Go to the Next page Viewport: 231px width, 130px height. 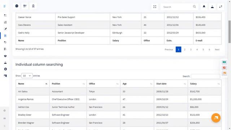(217, 49)
